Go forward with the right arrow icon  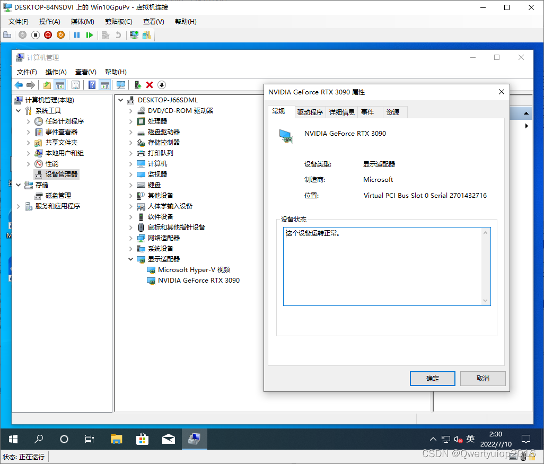coord(31,85)
